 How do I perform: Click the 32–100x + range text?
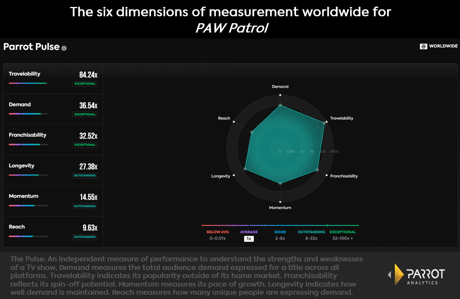[343, 239]
